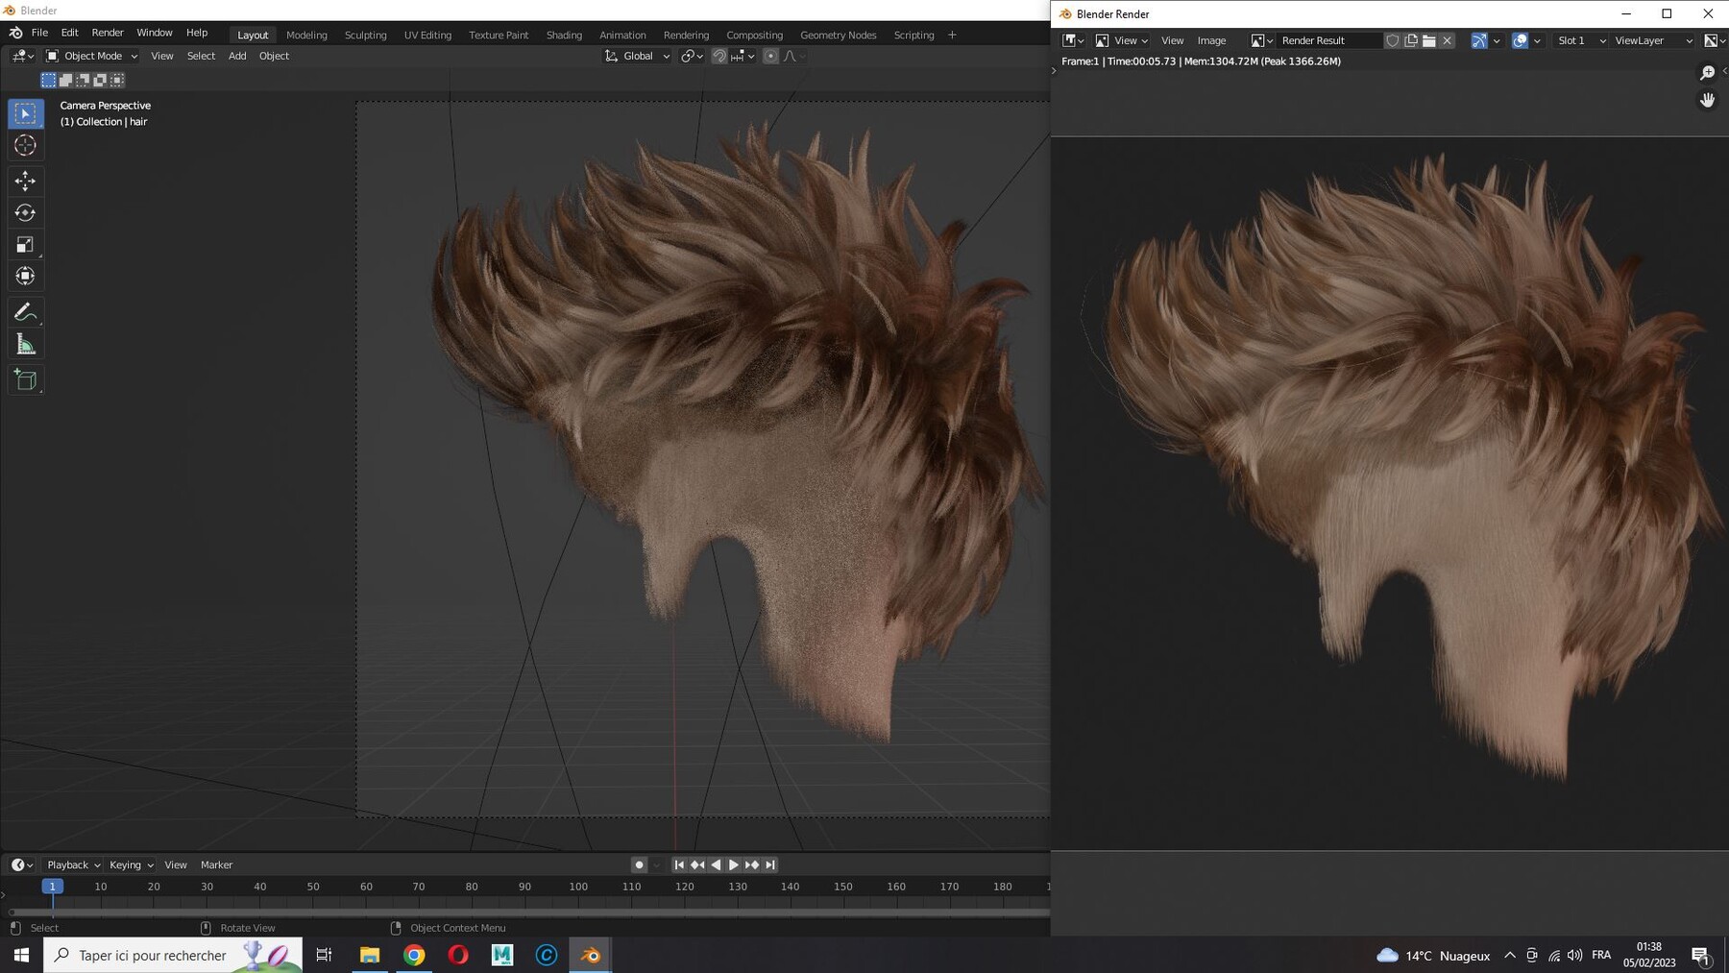Open the Keying dropdown in timeline
Viewport: 1729px width, 973px height.
[132, 864]
